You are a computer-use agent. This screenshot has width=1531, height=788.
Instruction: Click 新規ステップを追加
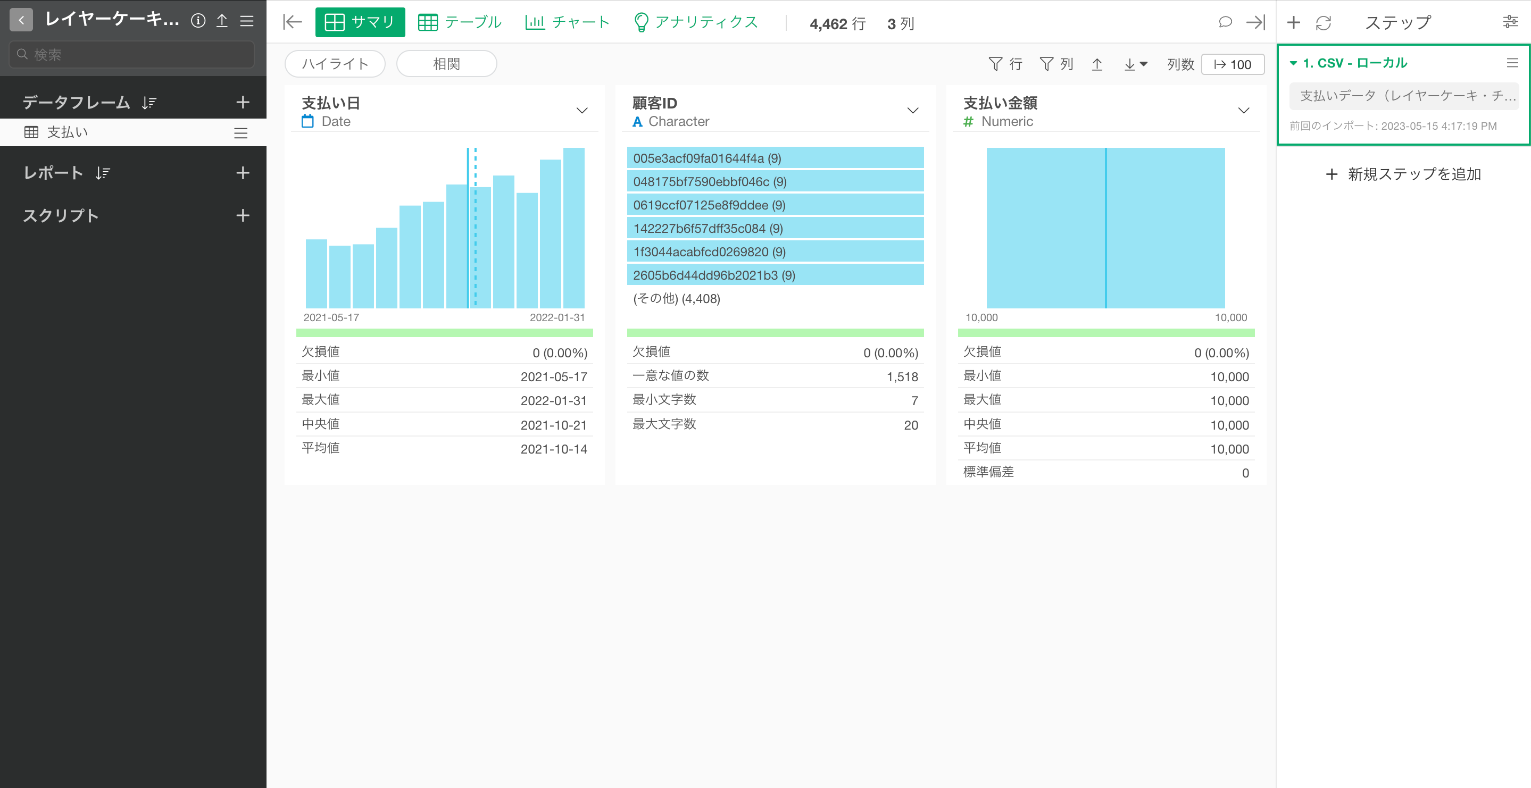click(x=1403, y=174)
